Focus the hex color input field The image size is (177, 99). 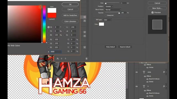tap(56, 52)
